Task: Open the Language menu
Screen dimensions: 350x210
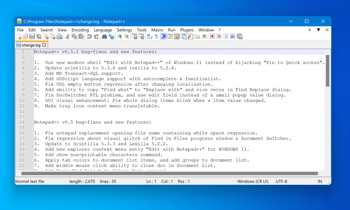Action: coord(103,30)
